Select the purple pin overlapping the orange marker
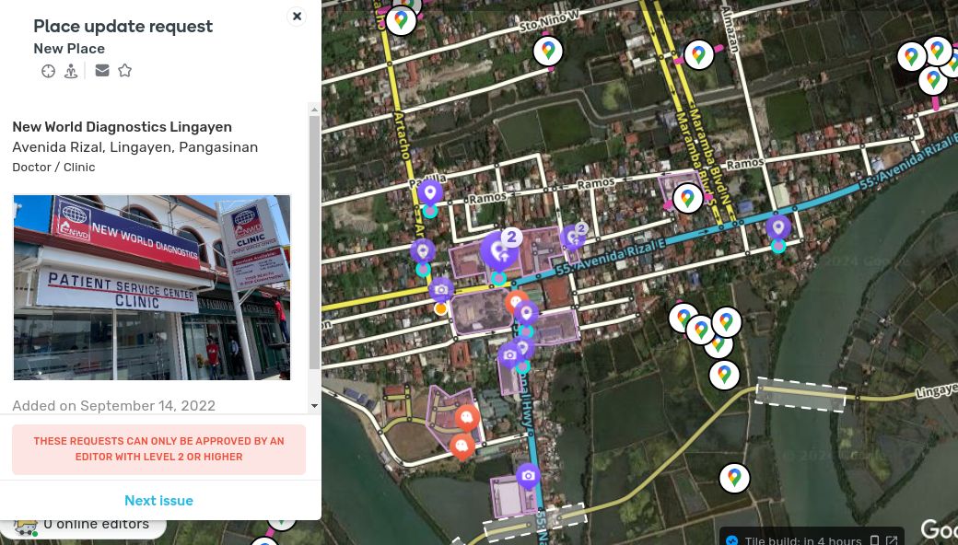958x545 pixels. pyautogui.click(x=527, y=313)
